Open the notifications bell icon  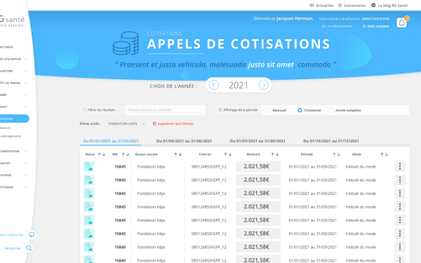click(x=401, y=23)
